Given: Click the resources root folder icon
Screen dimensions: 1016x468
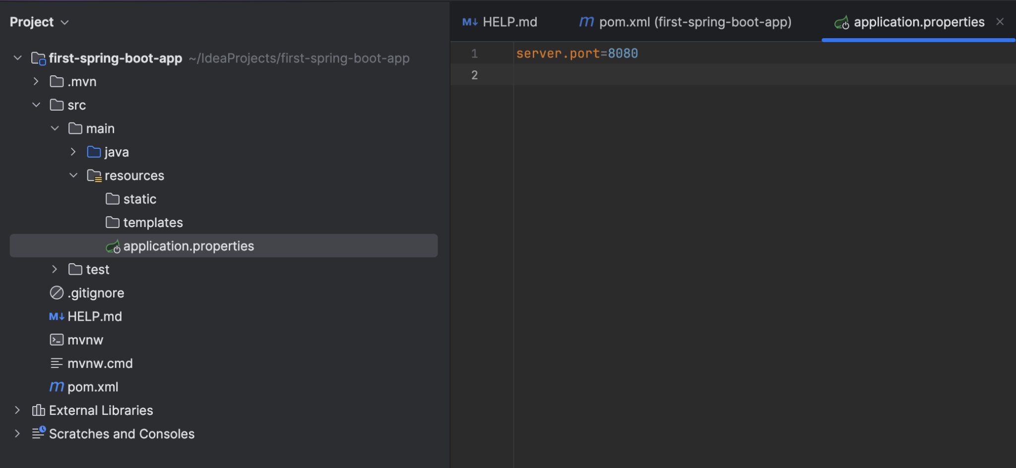Looking at the screenshot, I should click(x=94, y=175).
